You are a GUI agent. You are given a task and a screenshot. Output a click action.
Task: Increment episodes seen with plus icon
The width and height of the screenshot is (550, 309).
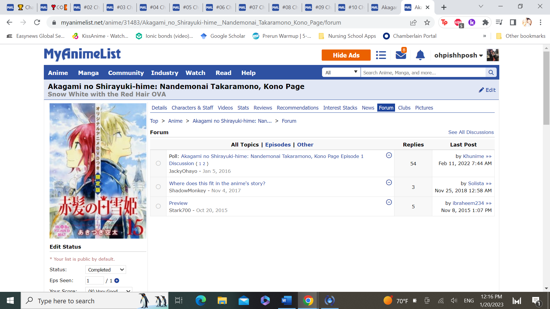pyautogui.click(x=117, y=281)
